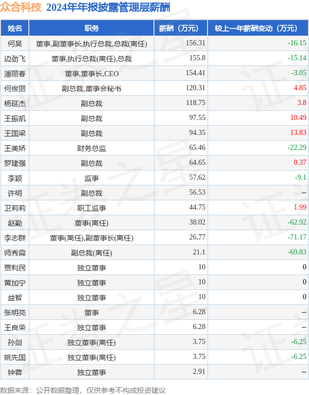Select the name 姚先国
The width and height of the screenshot is (309, 395).
coord(15,357)
